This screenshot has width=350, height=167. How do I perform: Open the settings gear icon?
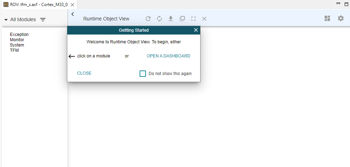[340, 18]
